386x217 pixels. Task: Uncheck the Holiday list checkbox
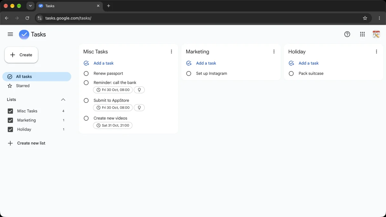10,130
